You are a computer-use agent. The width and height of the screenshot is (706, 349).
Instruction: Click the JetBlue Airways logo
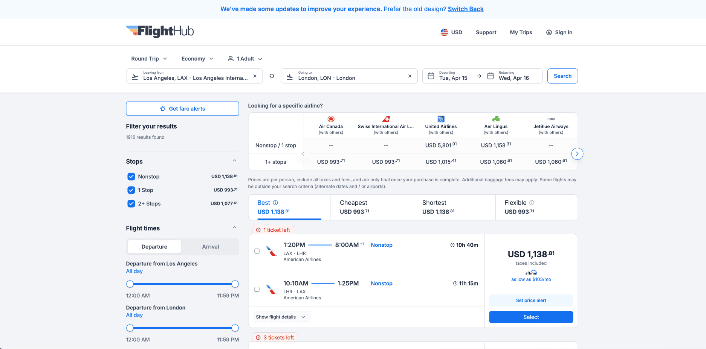coord(551,119)
